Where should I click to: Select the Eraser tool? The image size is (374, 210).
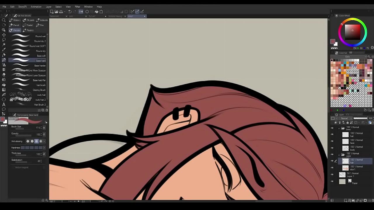(4, 74)
